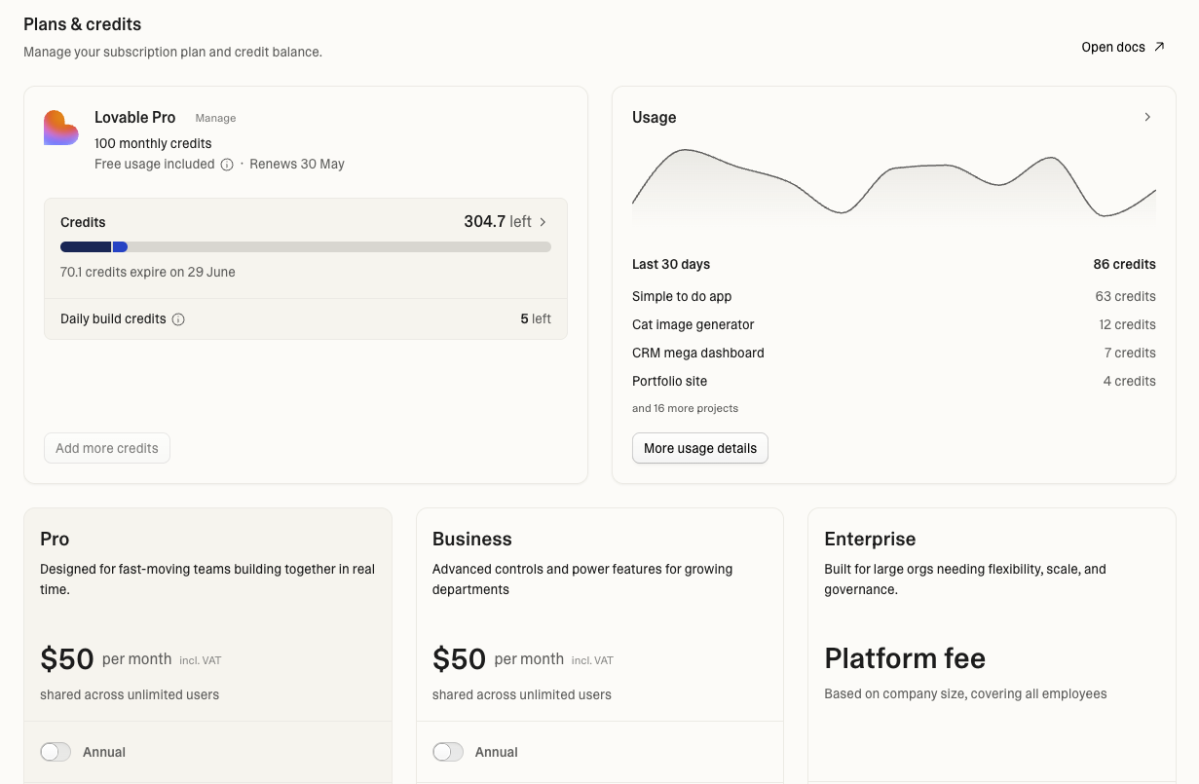The image size is (1199, 784).
Task: Open the Manage link next to Lovable Pro
Action: click(x=215, y=118)
